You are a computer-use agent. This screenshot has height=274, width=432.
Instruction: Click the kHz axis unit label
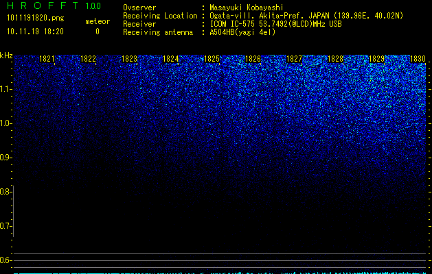pyautogui.click(x=6, y=55)
